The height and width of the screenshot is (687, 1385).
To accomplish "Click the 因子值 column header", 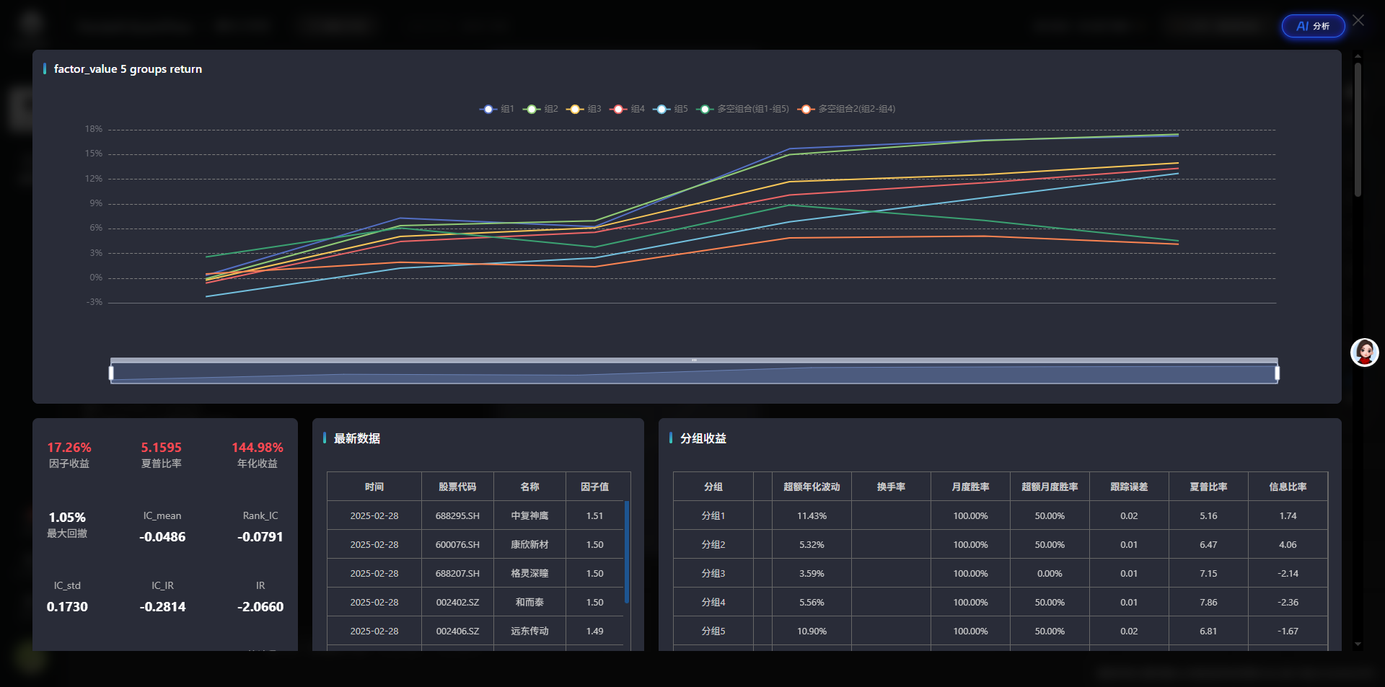I will coord(594,487).
